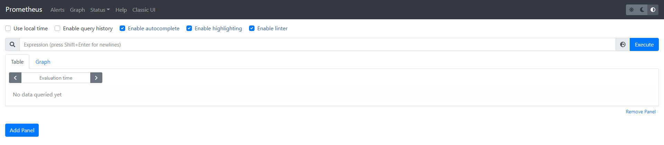Expand the Status dropdown menu

(x=100, y=10)
